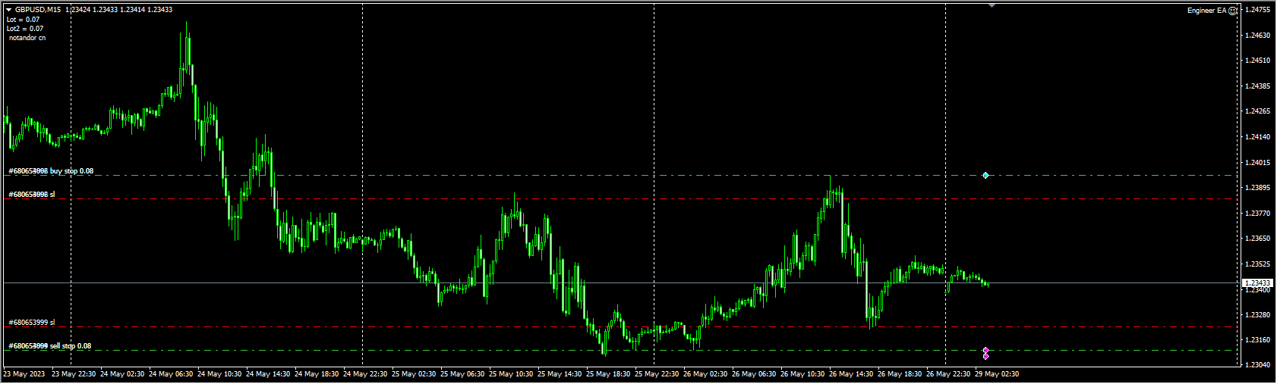Select the cyan buy stop arrow marker
This screenshot has height=384, width=1277.
[985, 175]
